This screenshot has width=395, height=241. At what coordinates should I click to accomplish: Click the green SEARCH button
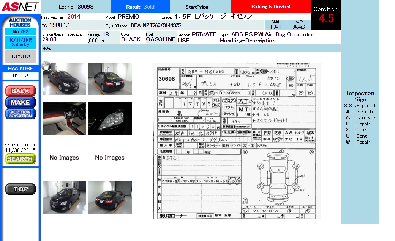click(x=20, y=159)
